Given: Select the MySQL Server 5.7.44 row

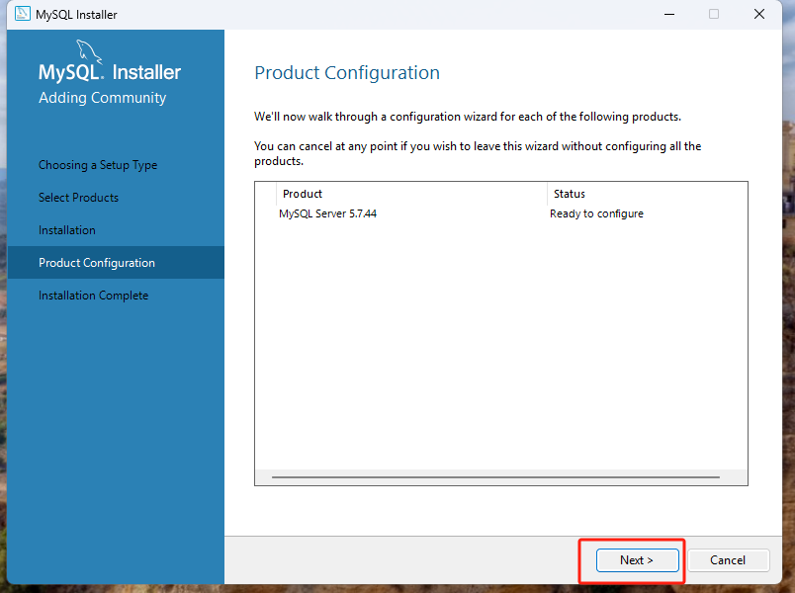Looking at the screenshot, I should (x=327, y=213).
